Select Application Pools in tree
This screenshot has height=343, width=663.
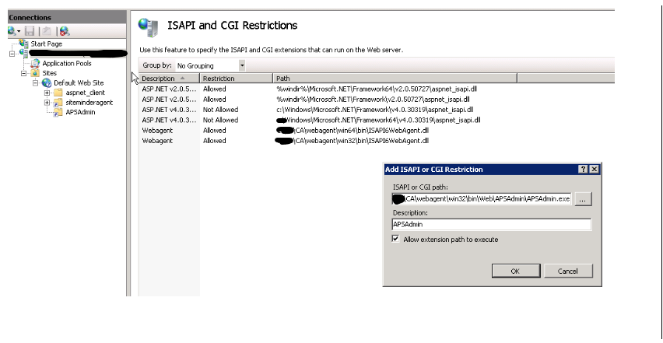pos(67,63)
